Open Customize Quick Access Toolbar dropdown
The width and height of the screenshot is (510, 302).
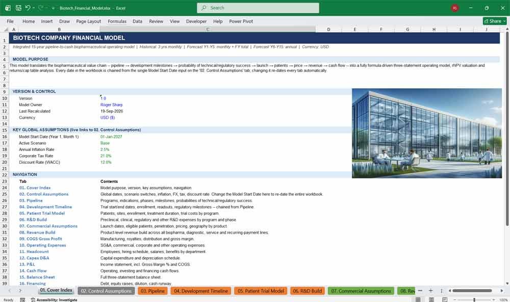click(53, 8)
